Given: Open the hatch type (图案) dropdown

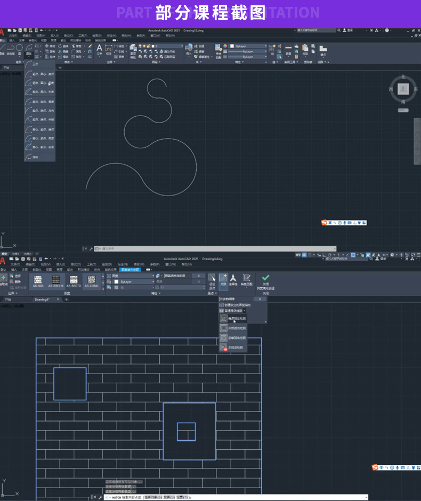Looking at the screenshot, I should tap(133, 276).
